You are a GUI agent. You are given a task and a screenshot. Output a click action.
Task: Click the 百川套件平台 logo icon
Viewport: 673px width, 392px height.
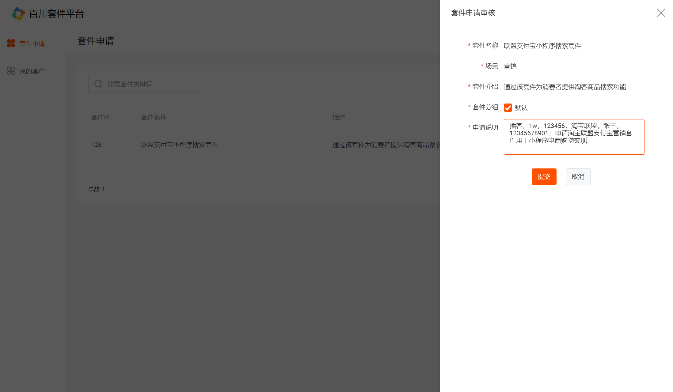click(18, 14)
